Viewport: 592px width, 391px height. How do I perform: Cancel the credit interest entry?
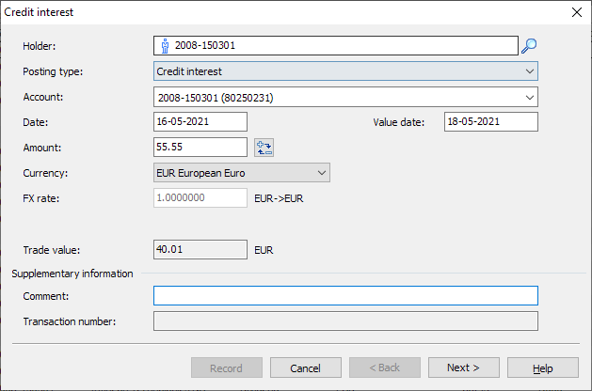[305, 368]
